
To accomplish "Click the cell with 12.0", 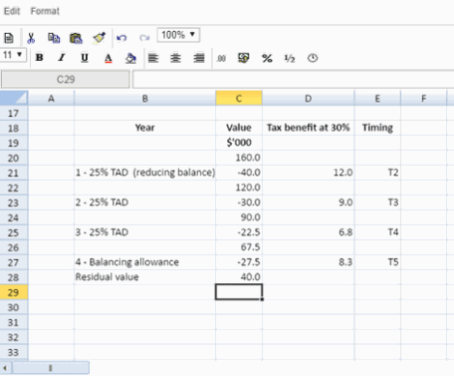I will (309, 173).
